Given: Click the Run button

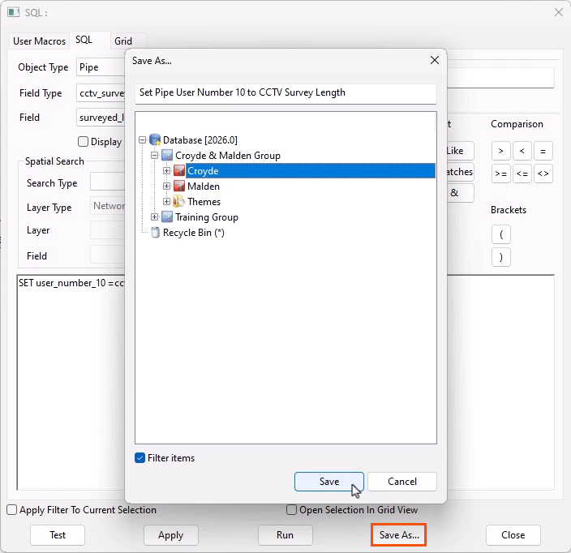Looking at the screenshot, I should coord(285,535).
